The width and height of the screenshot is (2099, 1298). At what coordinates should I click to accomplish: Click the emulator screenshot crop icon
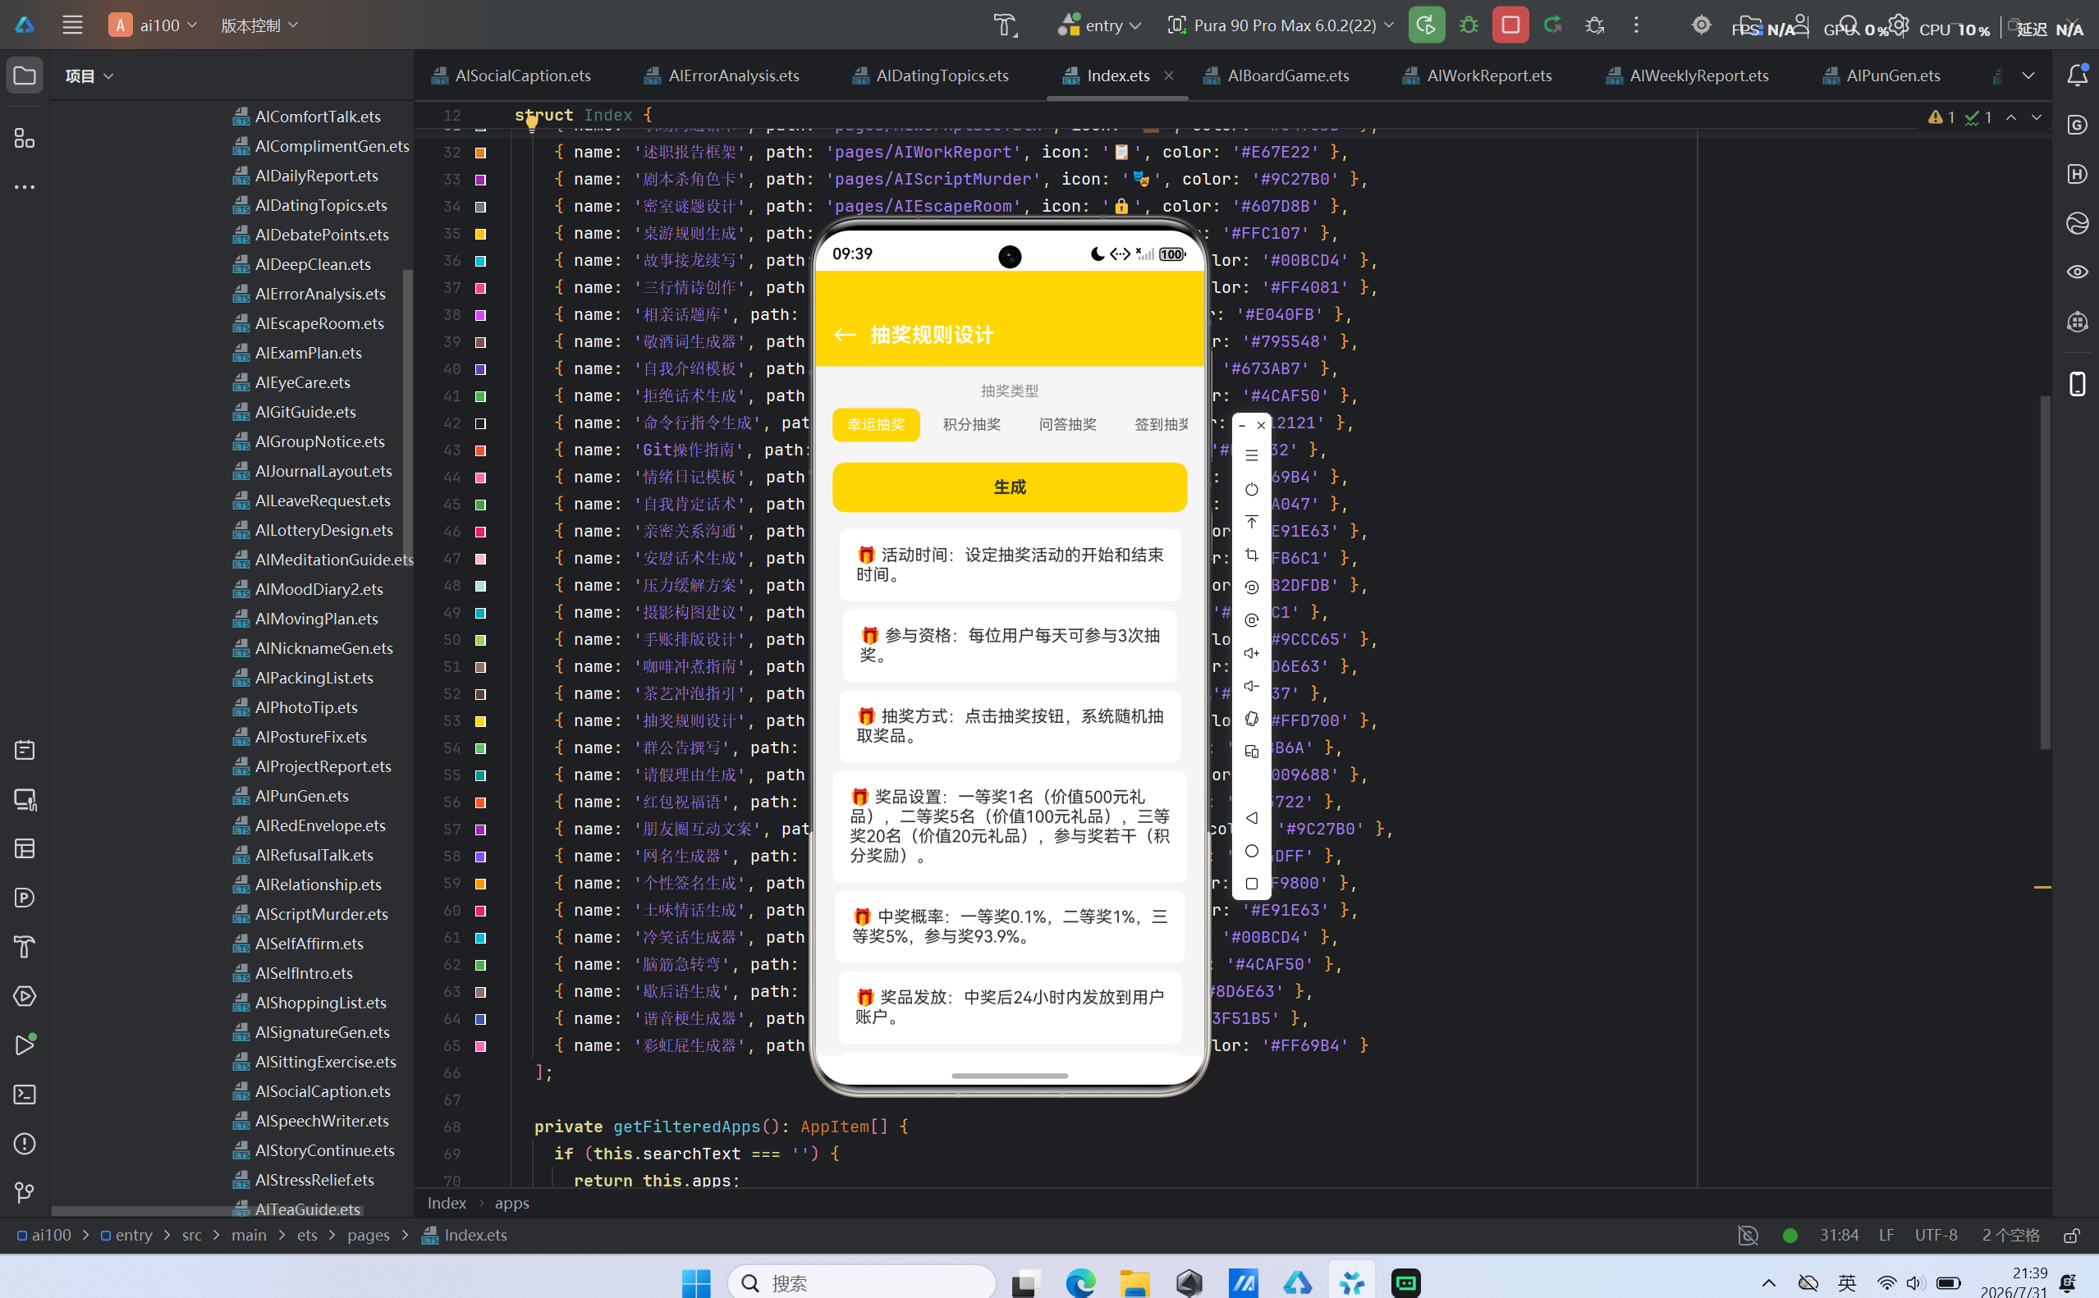click(1251, 555)
